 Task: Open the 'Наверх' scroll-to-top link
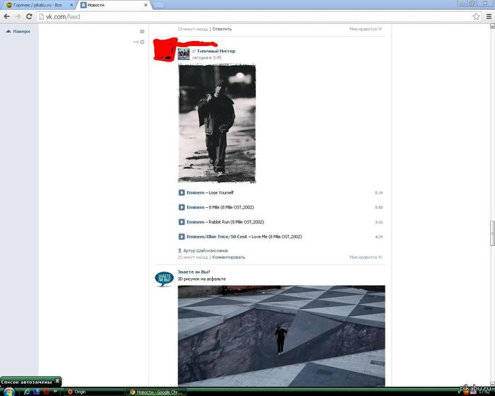[18, 31]
